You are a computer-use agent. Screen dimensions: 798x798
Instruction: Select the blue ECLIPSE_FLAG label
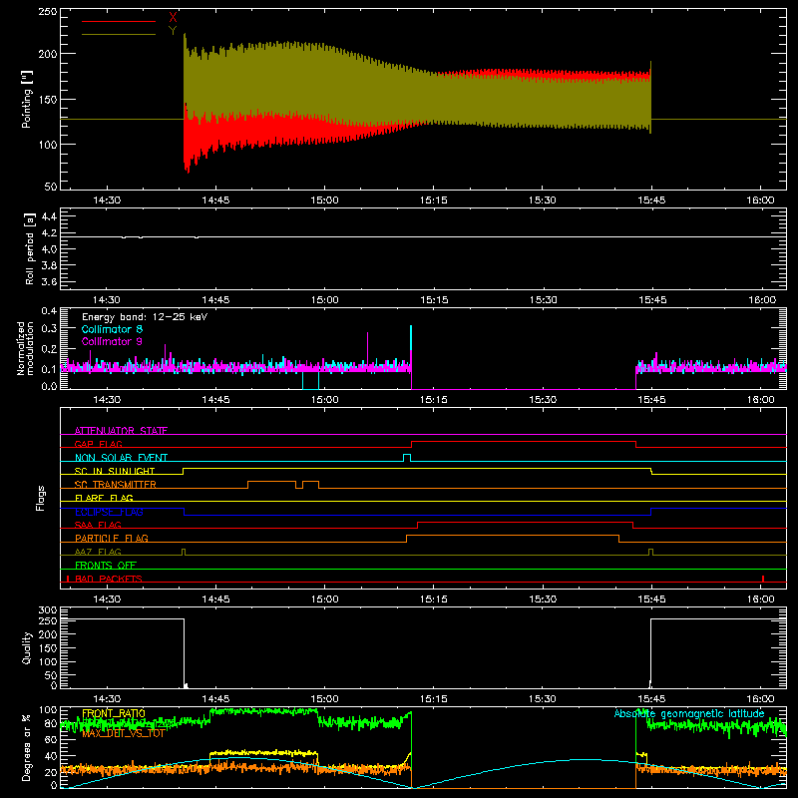point(109,512)
